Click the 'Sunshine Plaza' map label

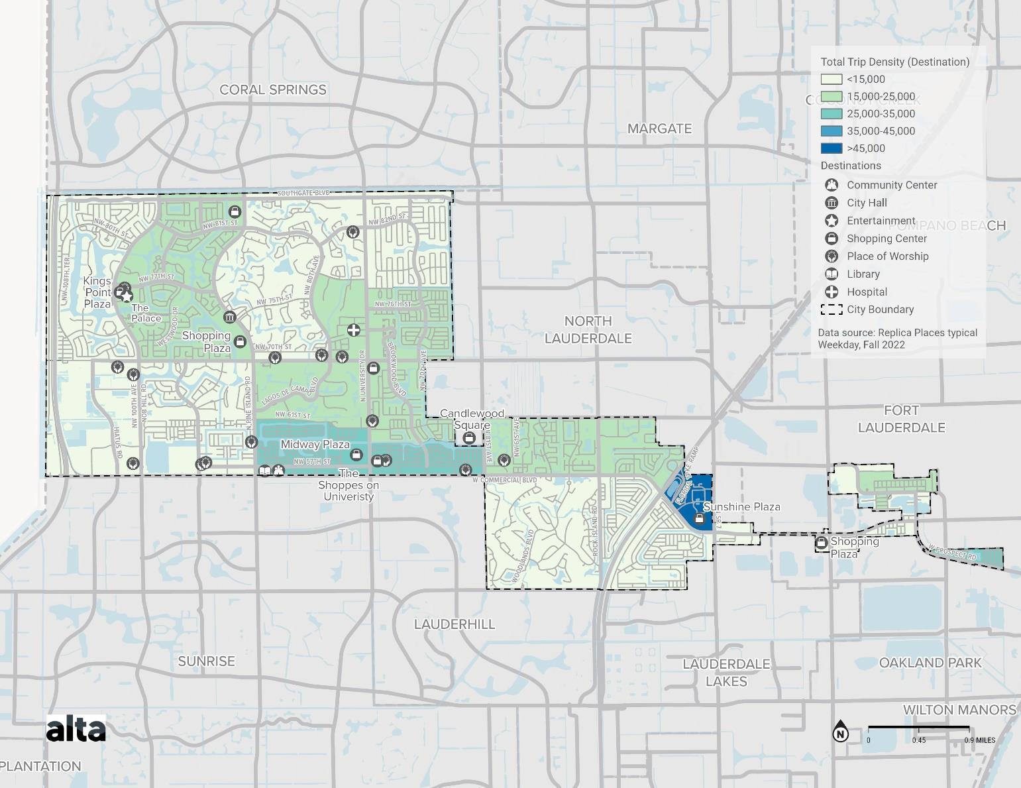(741, 507)
